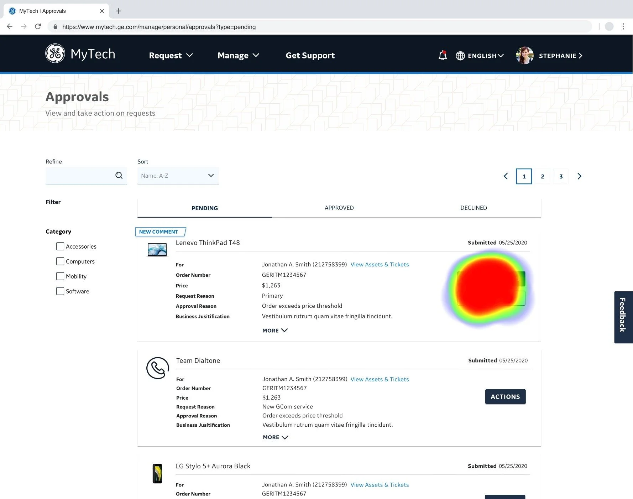Open the English language dropdown
This screenshot has width=633, height=499.
click(x=486, y=56)
